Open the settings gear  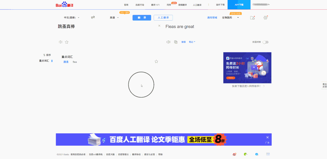(x=266, y=18)
